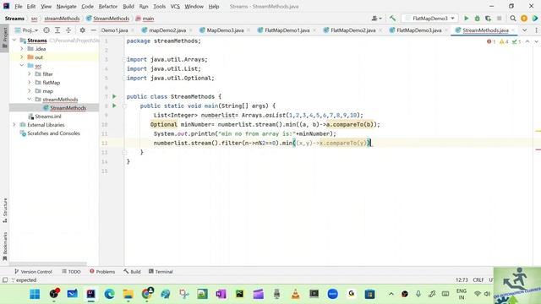
Task: Open the Terminal tool window
Action: coord(161,272)
